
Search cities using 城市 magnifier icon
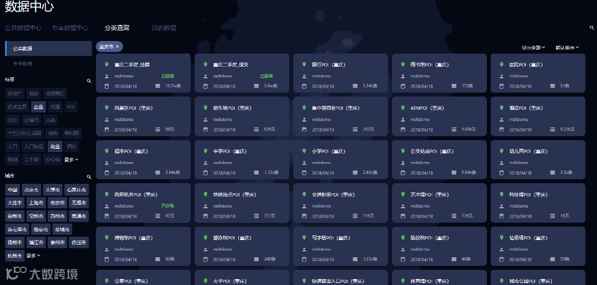(x=89, y=177)
